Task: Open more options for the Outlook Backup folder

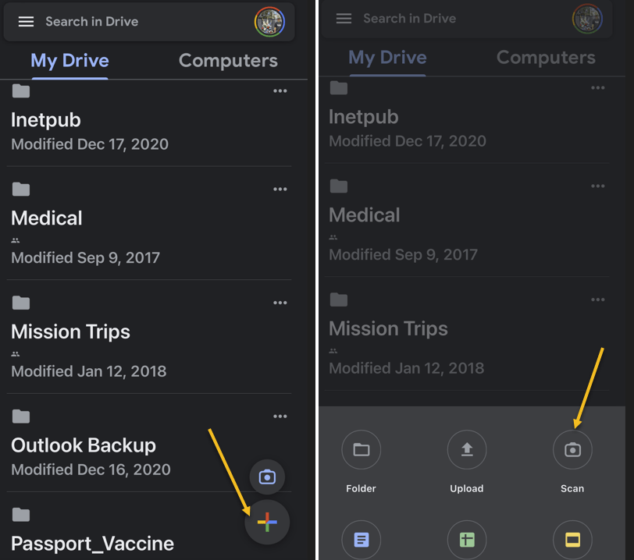Action: coord(280,416)
